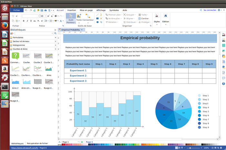Pick the red swatch in color palette

point(63,145)
